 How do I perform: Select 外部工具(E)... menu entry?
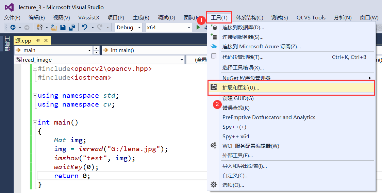pyautogui.click(x=291, y=155)
